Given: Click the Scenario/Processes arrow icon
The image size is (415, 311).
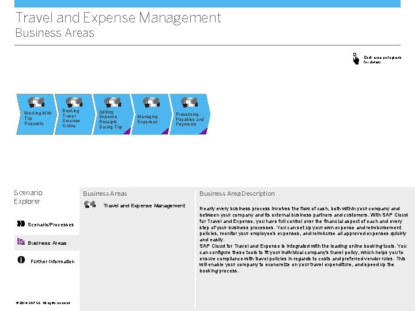Looking at the screenshot, I should tap(21, 223).
